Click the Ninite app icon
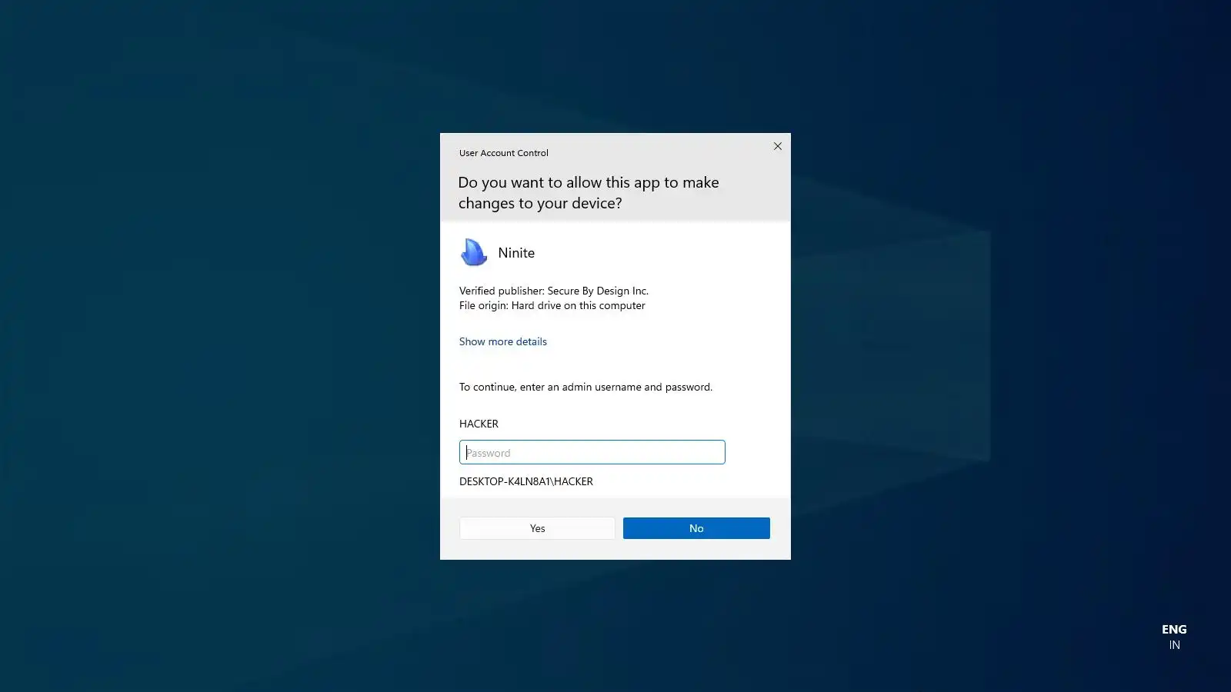1231x692 pixels. pos(474,252)
